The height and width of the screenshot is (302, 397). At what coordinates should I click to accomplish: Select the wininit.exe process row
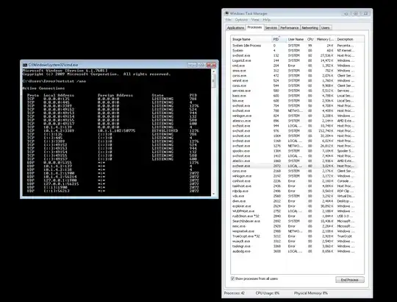[293, 80]
